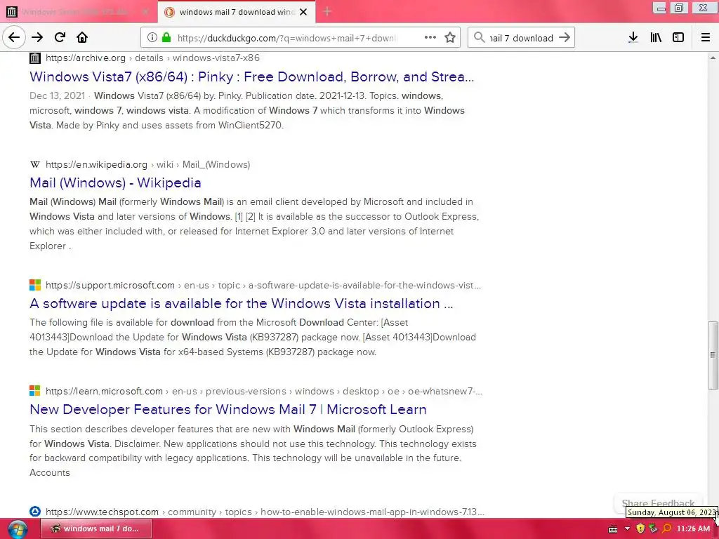Click into the search box field
The height and width of the screenshot is (539, 719).
click(x=521, y=38)
